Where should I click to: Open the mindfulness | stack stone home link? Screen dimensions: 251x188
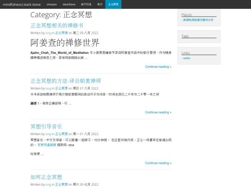22,5
